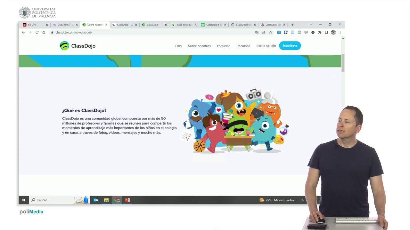Open Escuelas navigation link

point(224,46)
